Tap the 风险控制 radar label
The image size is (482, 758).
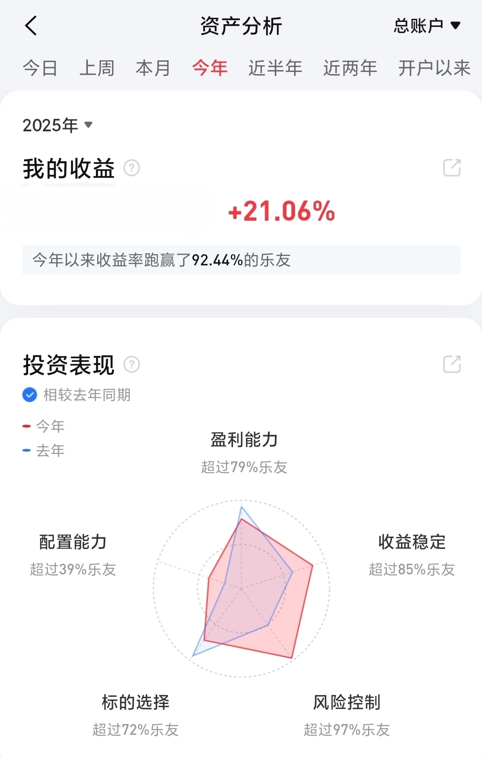coord(347,702)
